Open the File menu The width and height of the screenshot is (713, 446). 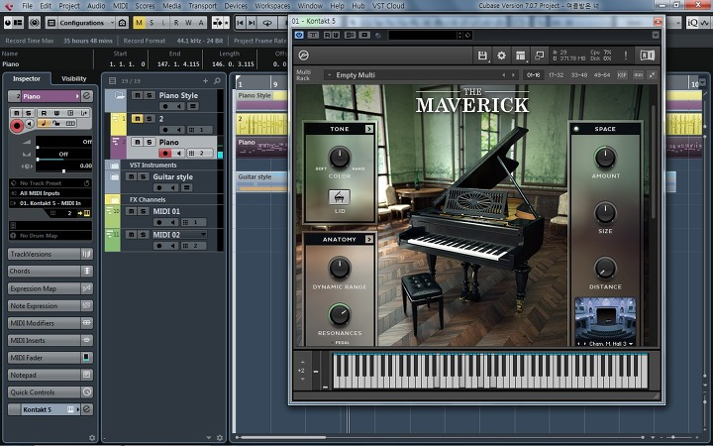(x=28, y=6)
